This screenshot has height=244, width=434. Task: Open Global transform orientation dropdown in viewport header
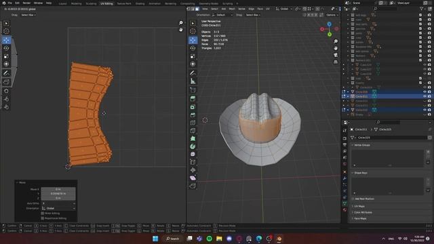coord(284,9)
